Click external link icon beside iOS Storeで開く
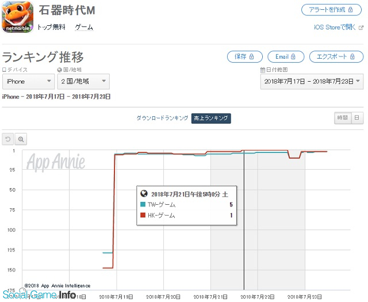 click(361, 28)
